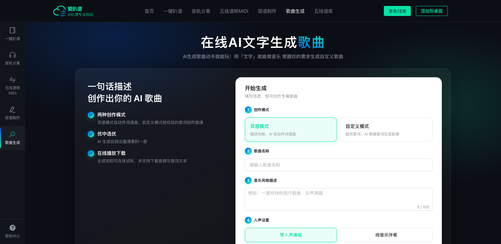Image resolution: width=501 pixels, height=244 pixels.
Task: Open 简谱制作 in top navigation
Action: 267,11
